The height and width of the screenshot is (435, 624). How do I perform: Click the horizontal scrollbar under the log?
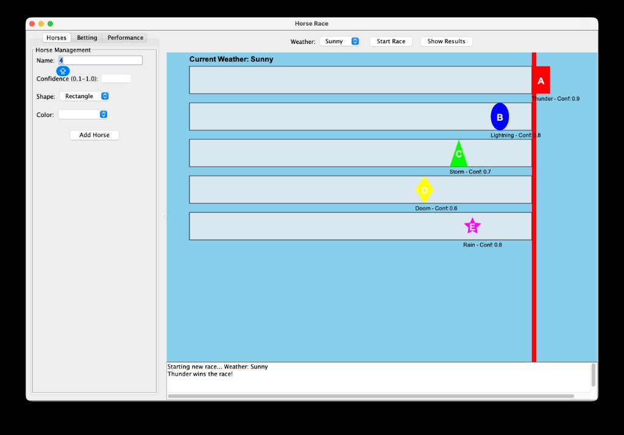point(370,397)
